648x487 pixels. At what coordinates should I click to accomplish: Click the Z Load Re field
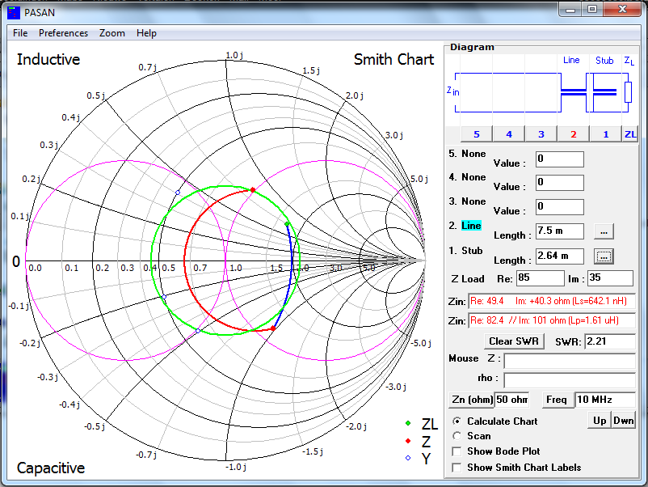[541, 278]
